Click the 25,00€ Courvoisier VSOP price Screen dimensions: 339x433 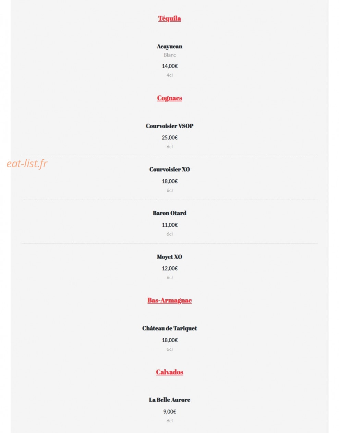coord(169,137)
